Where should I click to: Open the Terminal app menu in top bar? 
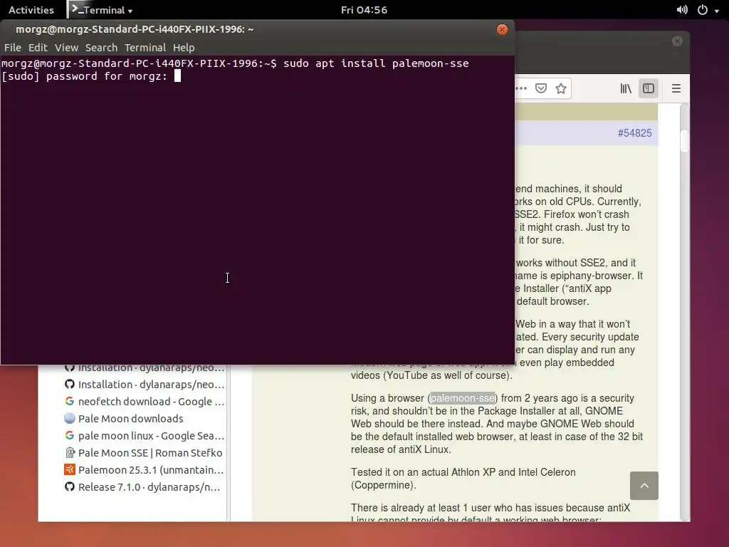101,10
